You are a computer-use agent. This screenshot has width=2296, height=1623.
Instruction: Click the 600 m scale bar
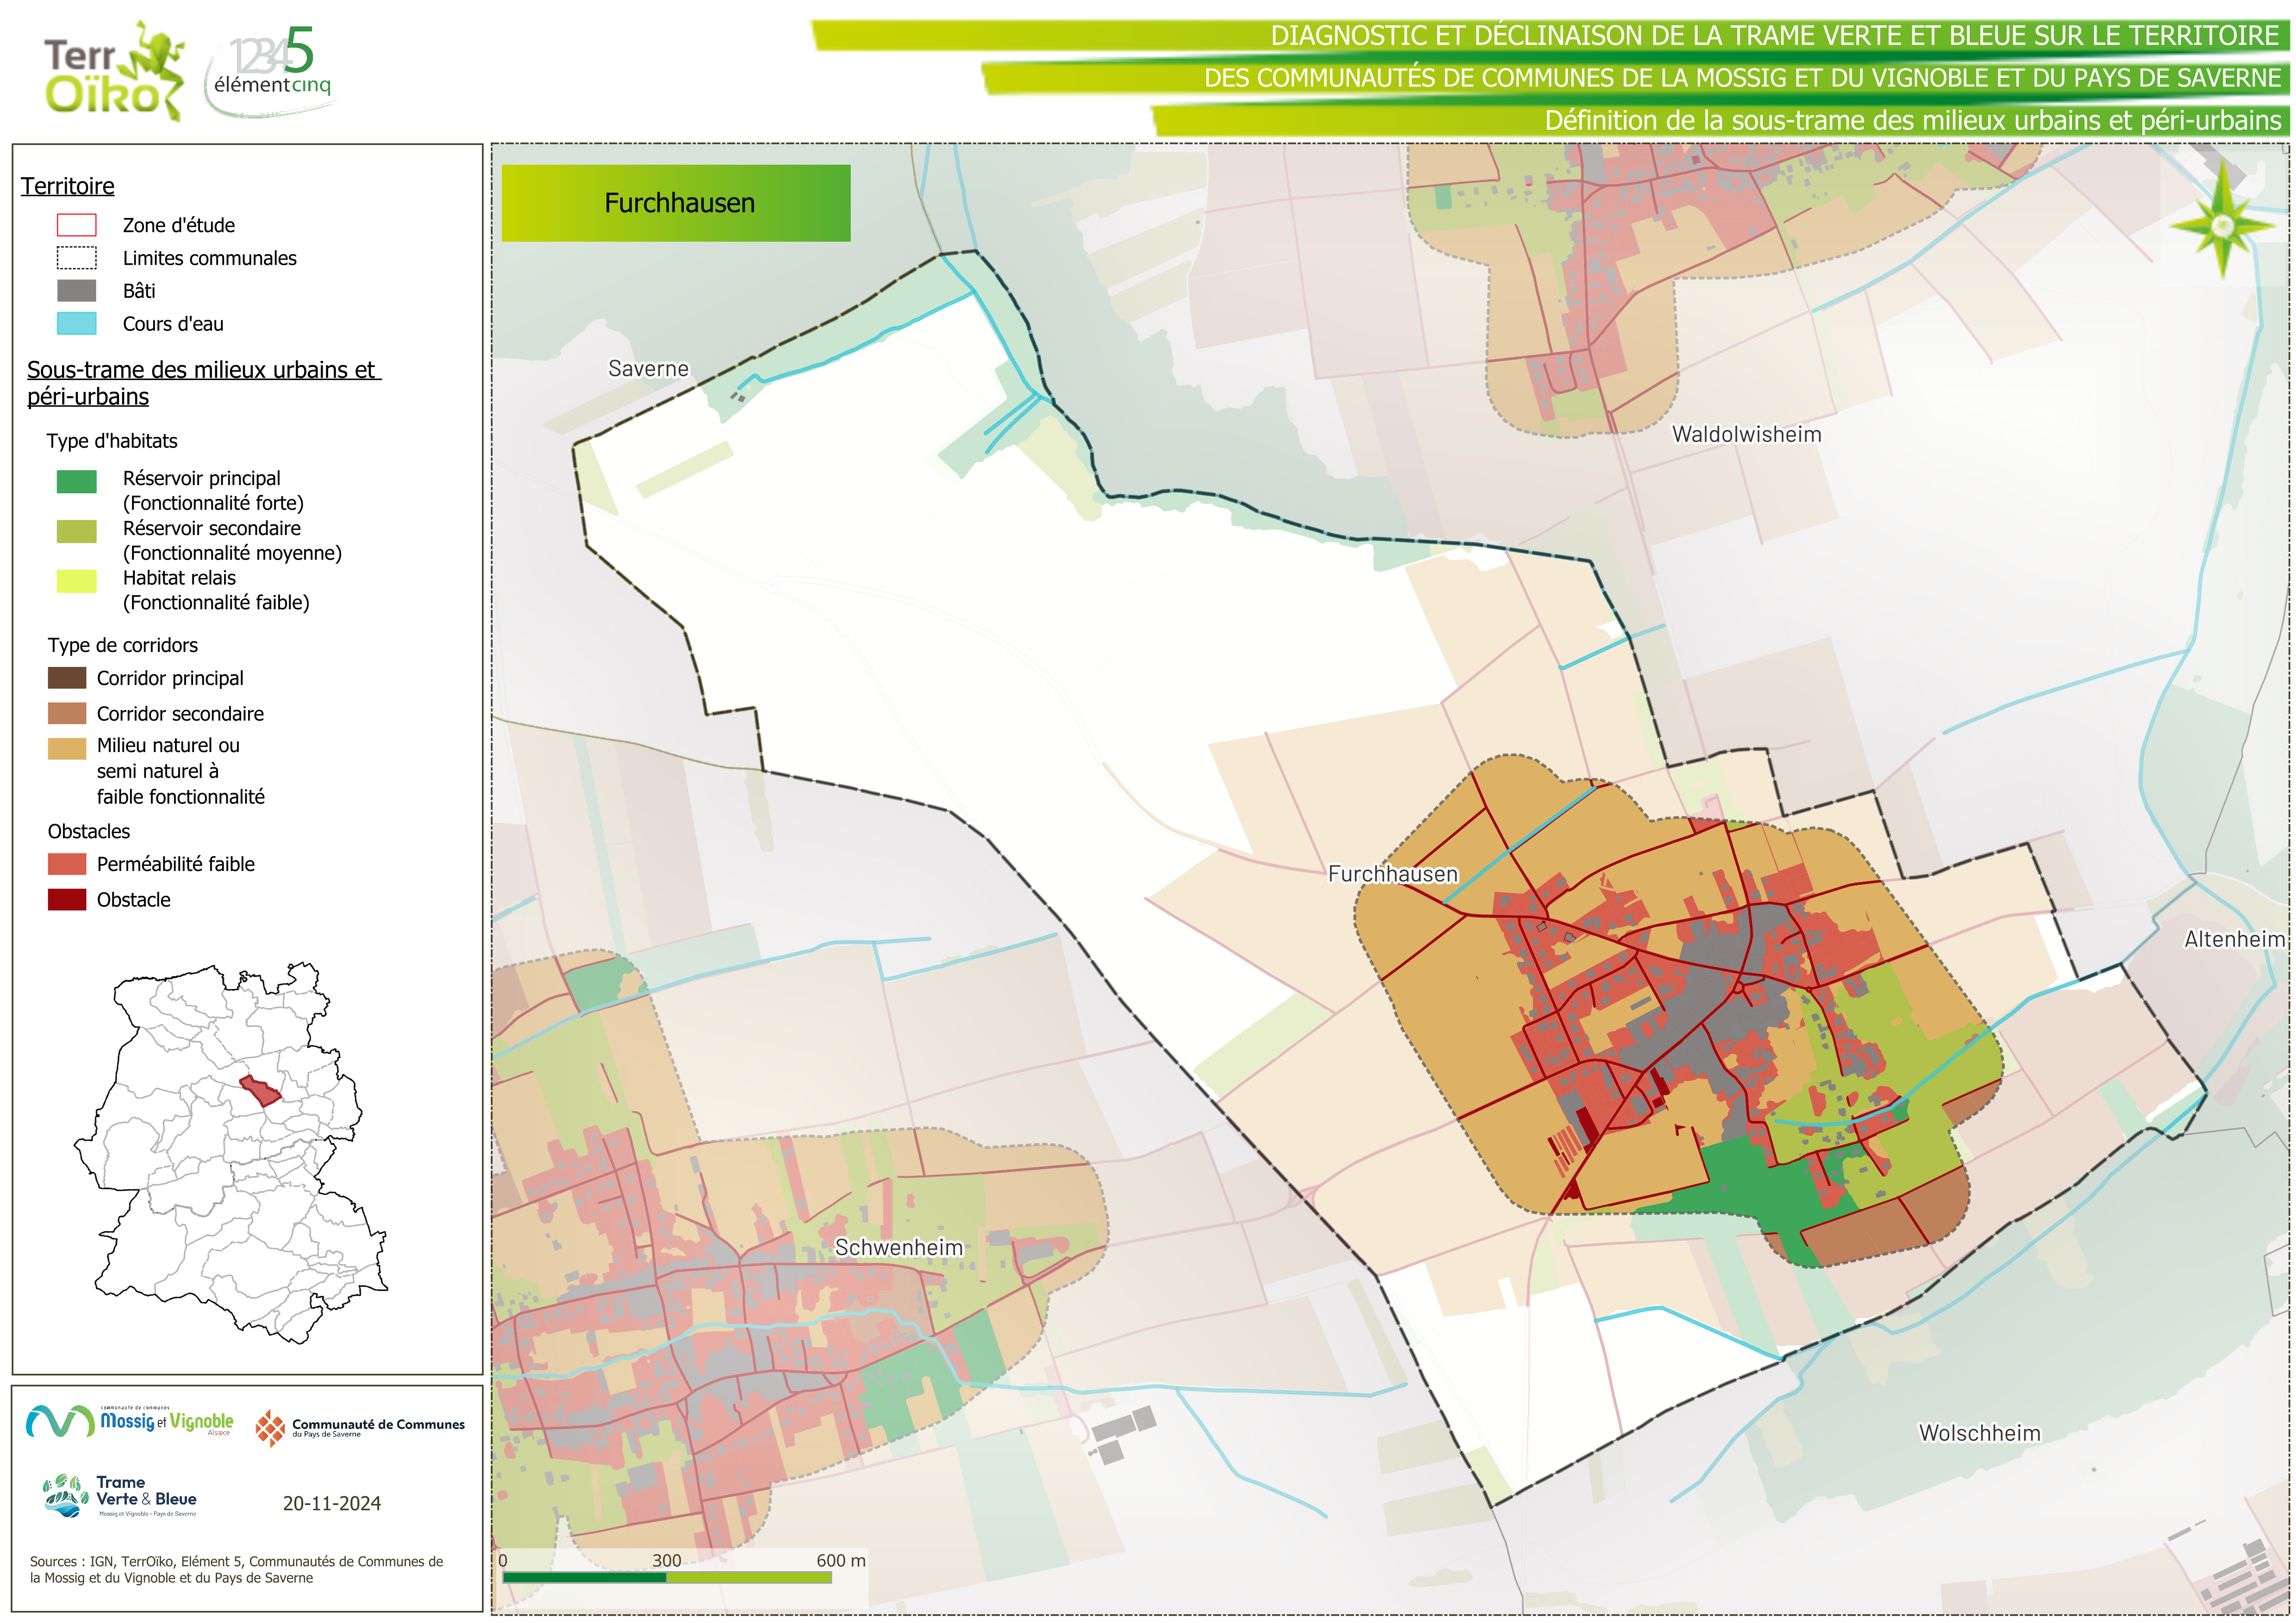click(667, 1577)
